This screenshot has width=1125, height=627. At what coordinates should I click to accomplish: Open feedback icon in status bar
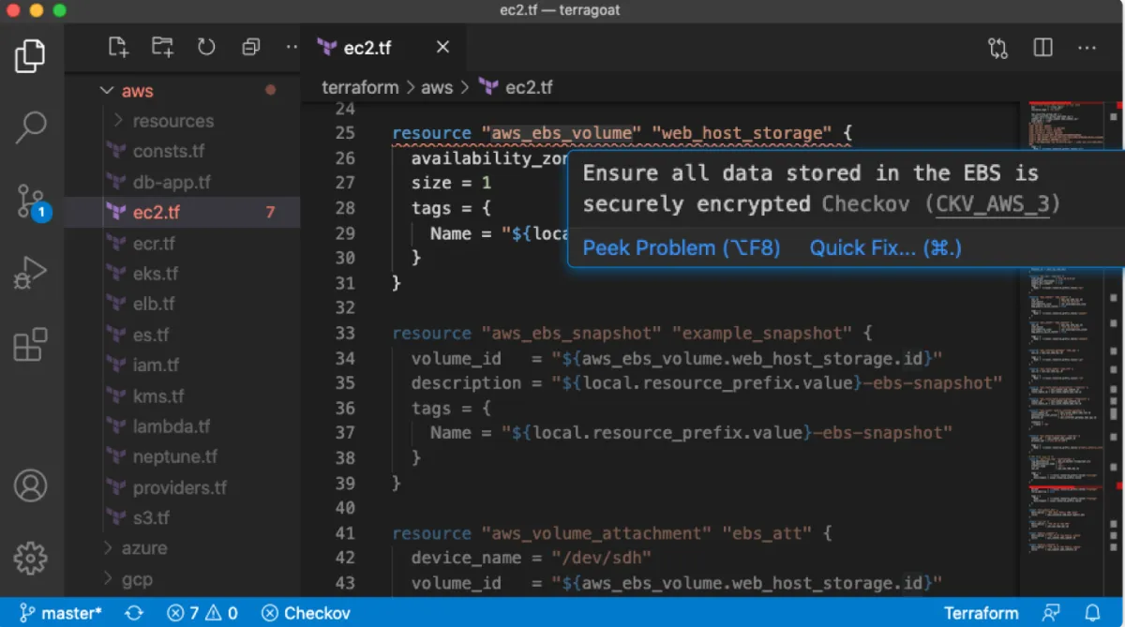pos(1051,613)
